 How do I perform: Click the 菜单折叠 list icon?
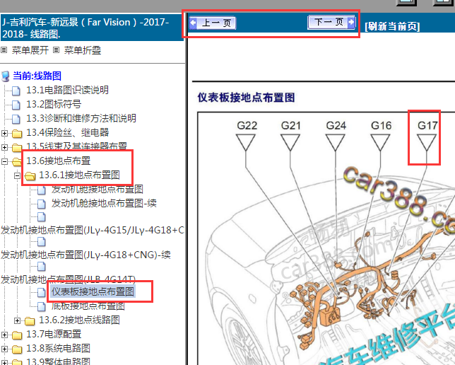(57, 50)
